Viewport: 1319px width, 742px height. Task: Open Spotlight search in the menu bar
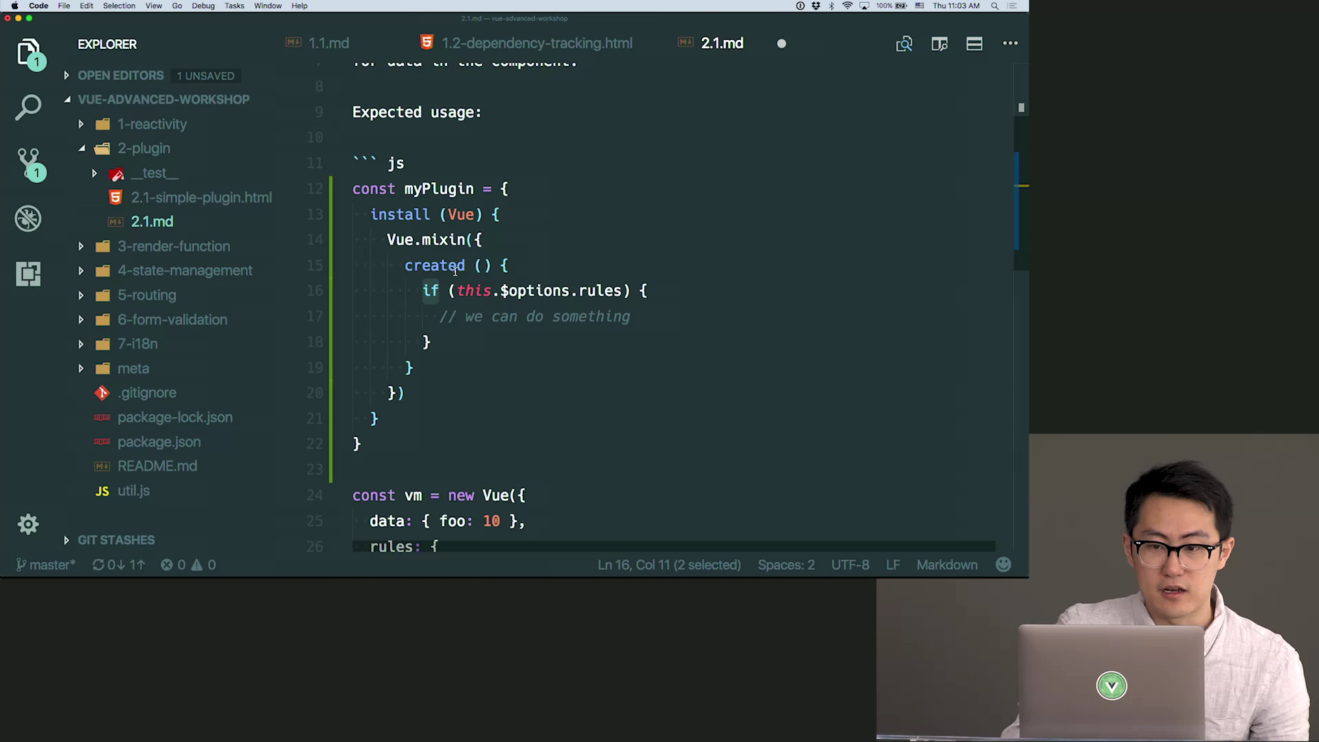coord(994,5)
